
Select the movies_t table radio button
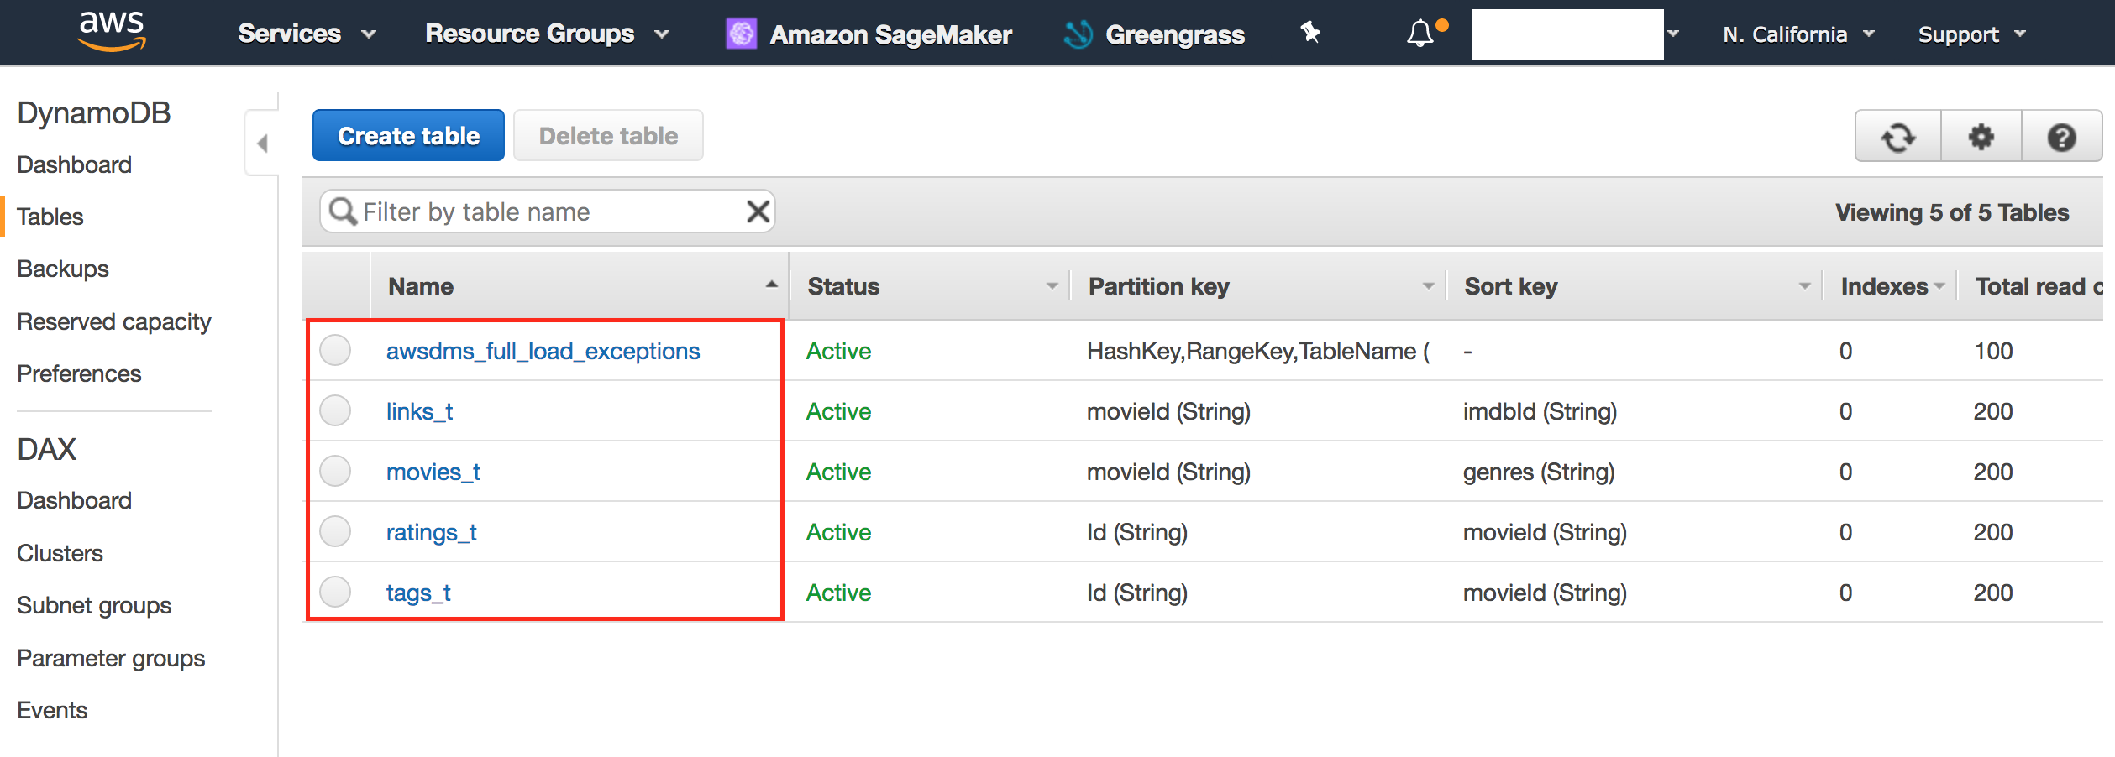coord(335,472)
